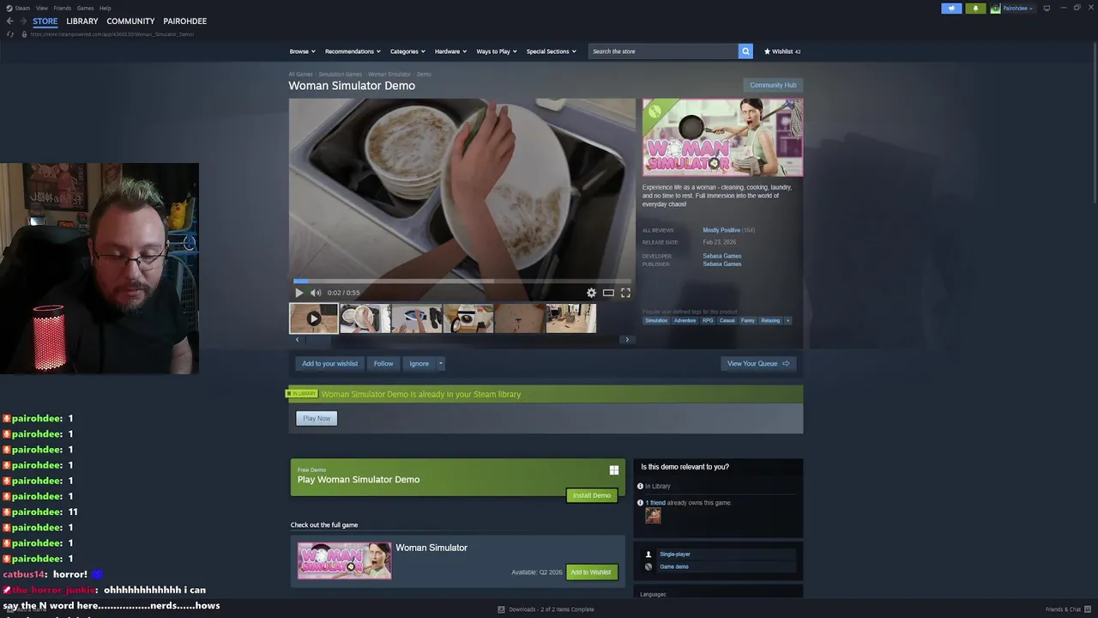Open the PAIROHDEE profile tab
Image resolution: width=1098 pixels, height=618 pixels.
click(184, 21)
